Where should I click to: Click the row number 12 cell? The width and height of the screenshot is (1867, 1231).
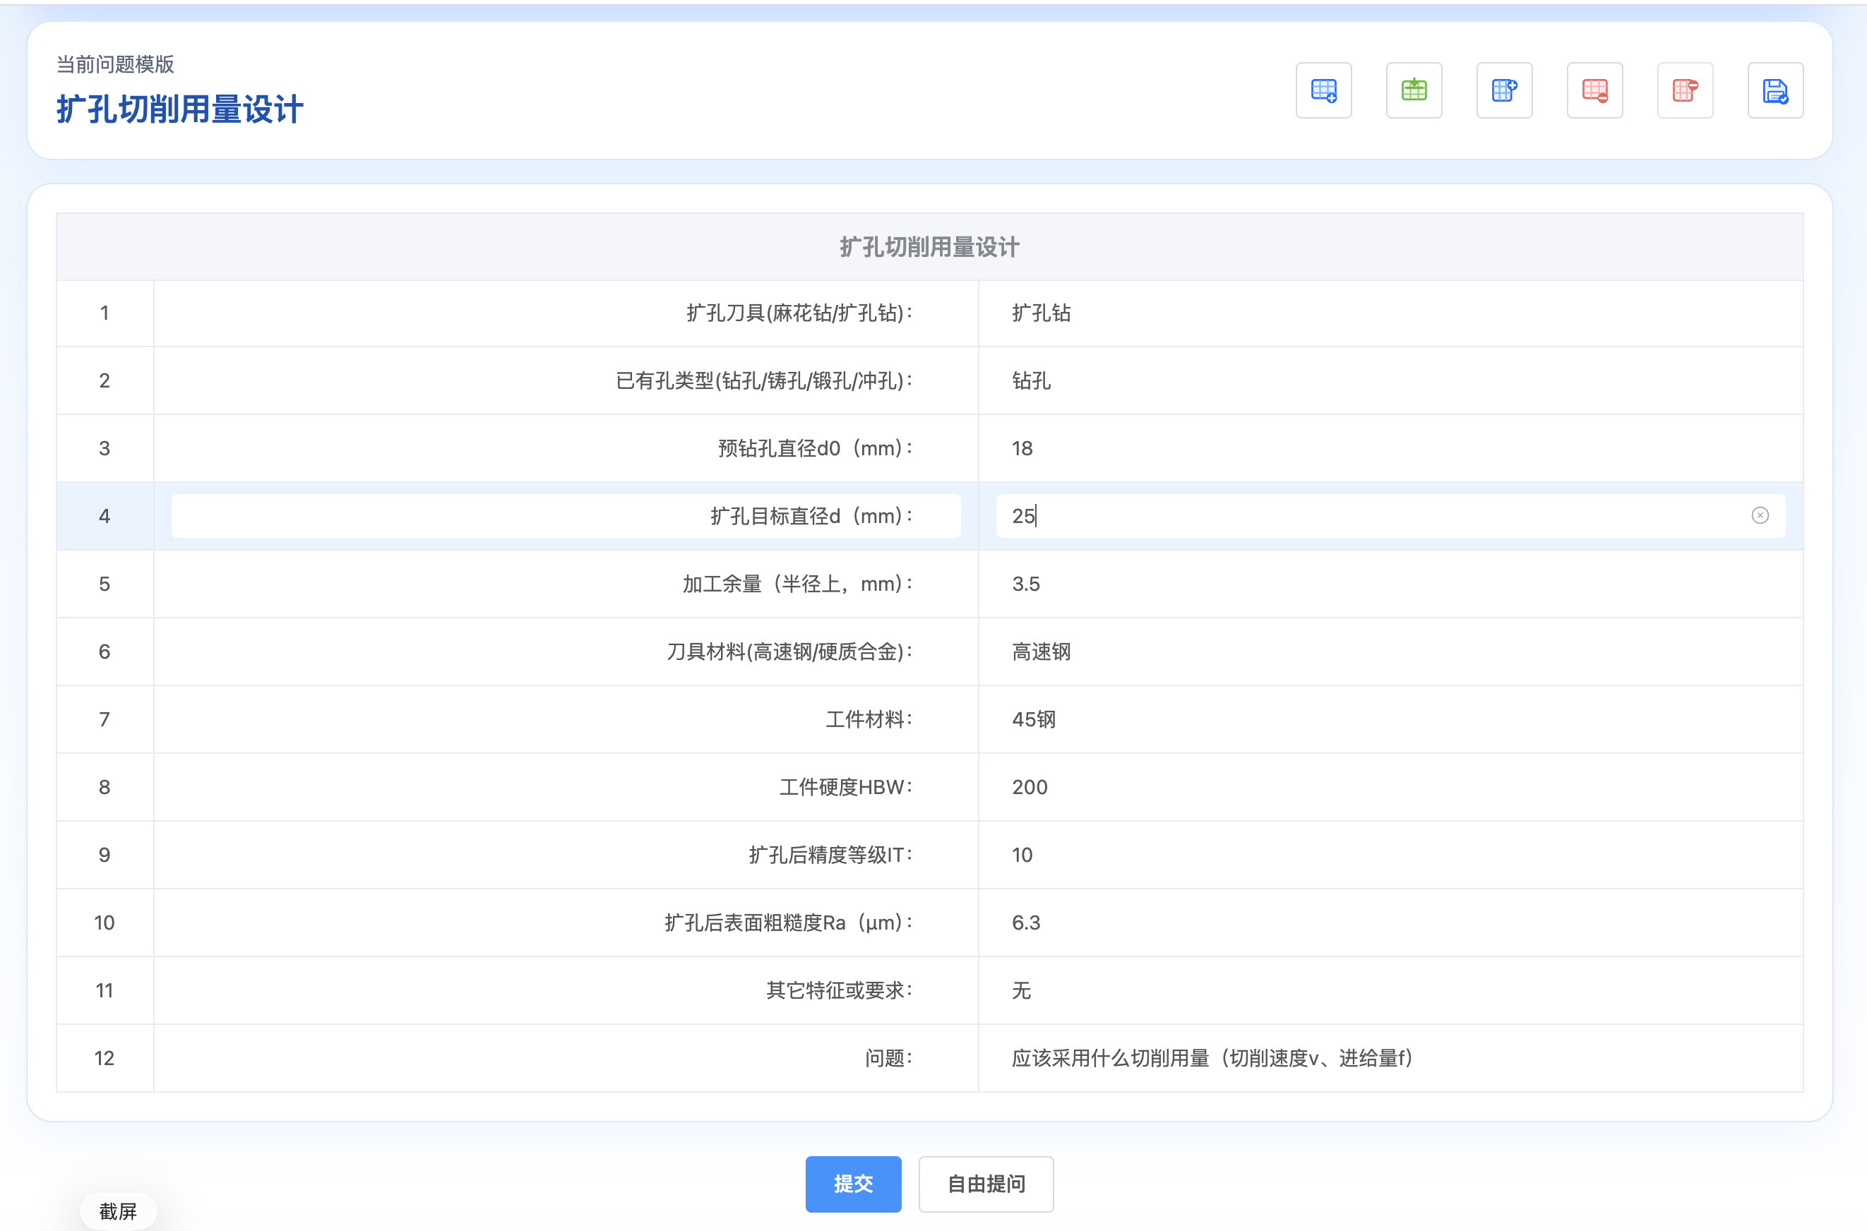coord(105,1058)
